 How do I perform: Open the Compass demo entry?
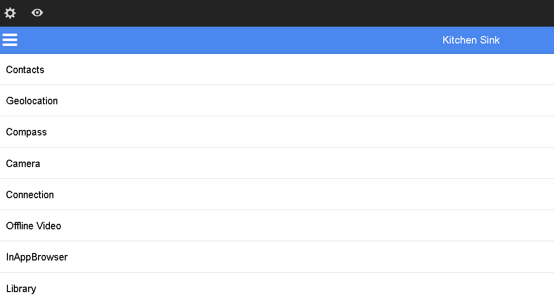pos(277,132)
